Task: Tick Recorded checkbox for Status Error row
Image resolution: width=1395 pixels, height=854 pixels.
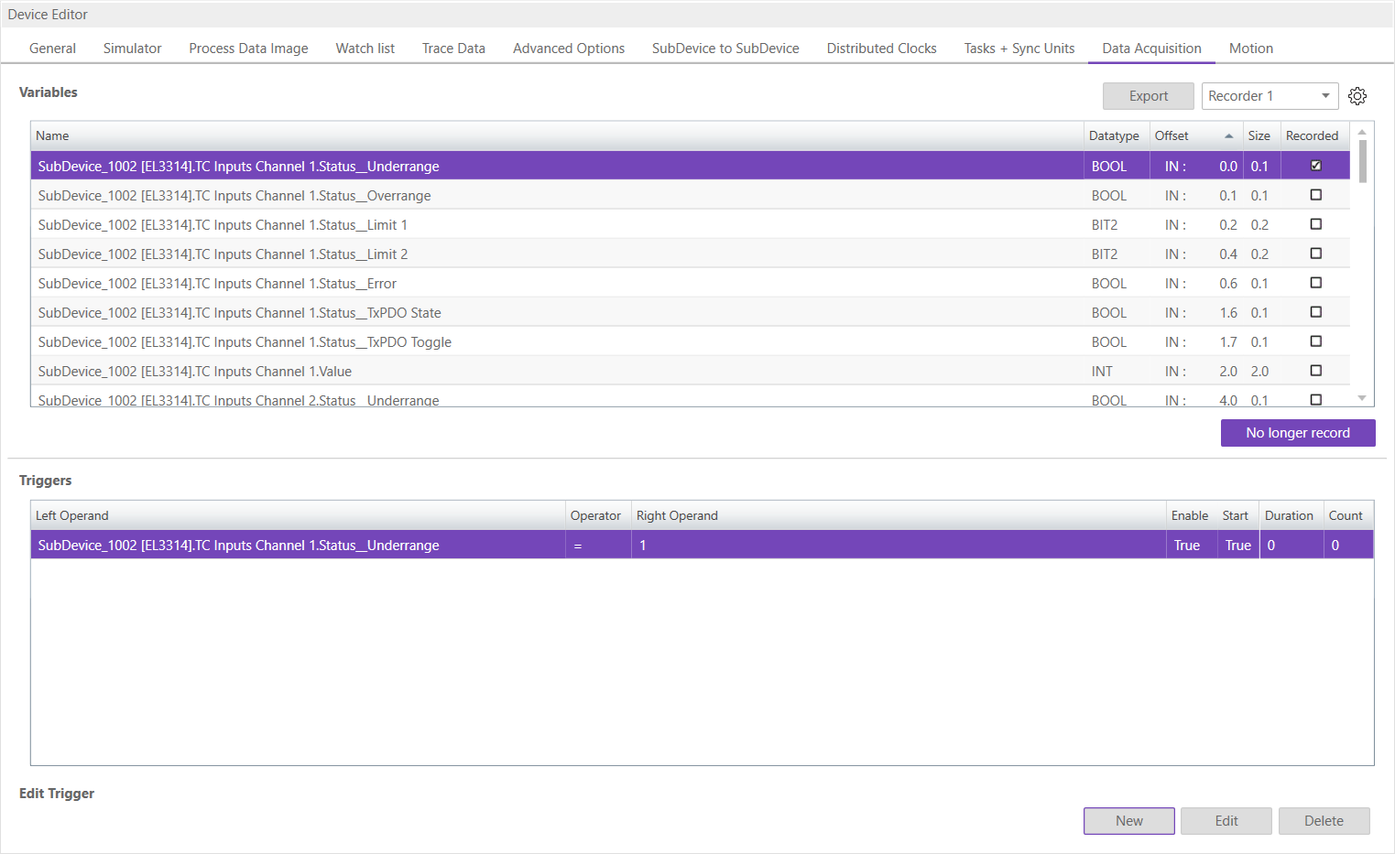Action: (1315, 283)
